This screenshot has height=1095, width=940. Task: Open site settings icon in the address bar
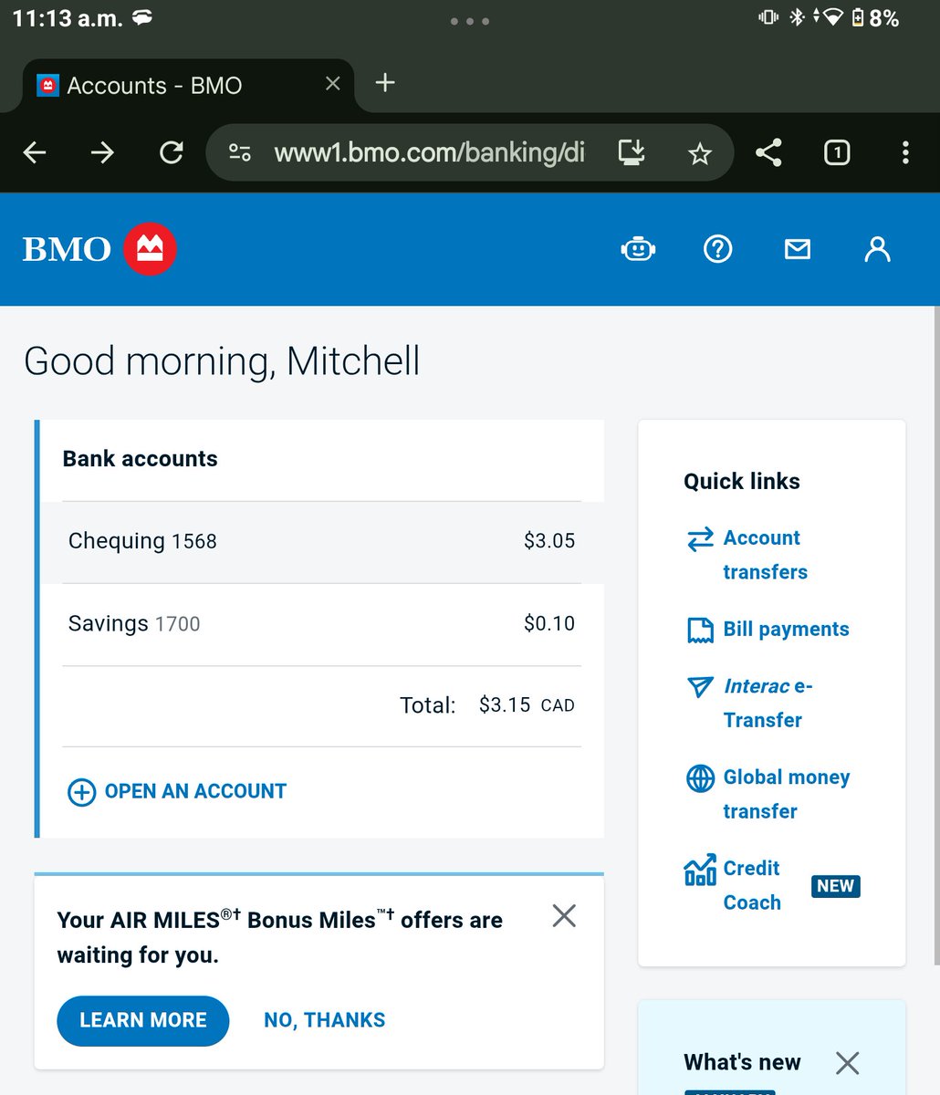tap(240, 152)
